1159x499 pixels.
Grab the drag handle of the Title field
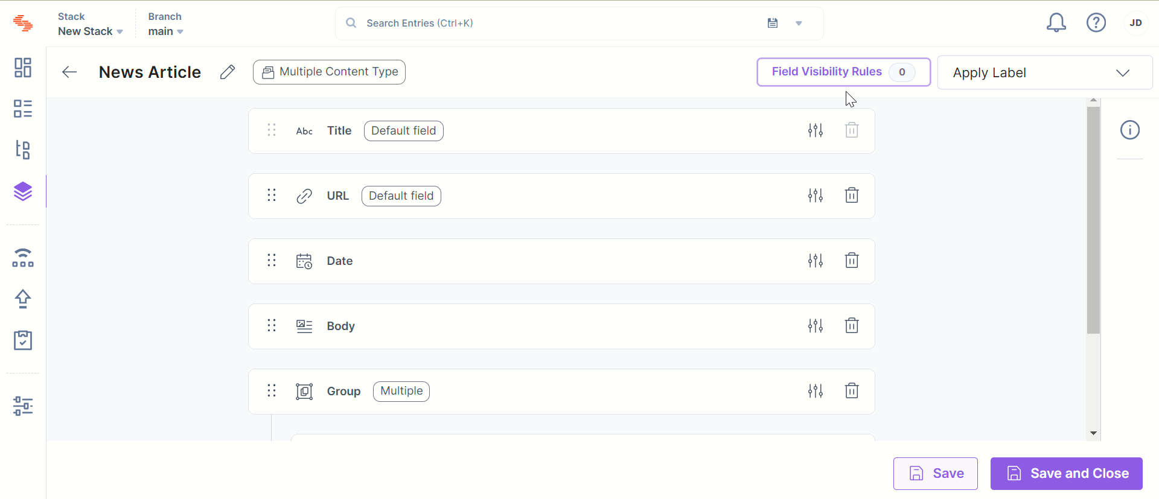(272, 130)
